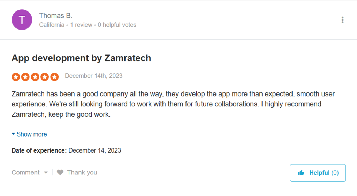Click the first orange rating star
The height and width of the screenshot is (196, 357).
(15, 77)
